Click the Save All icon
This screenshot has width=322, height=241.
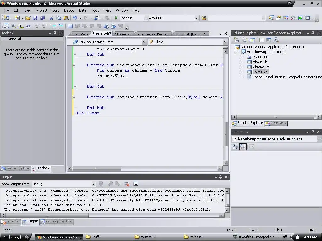tap(42, 18)
